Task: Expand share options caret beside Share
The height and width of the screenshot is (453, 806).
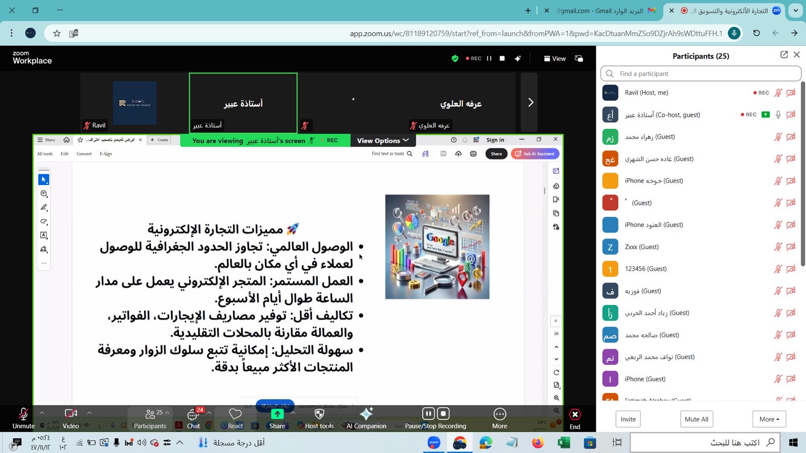Action: (293, 413)
